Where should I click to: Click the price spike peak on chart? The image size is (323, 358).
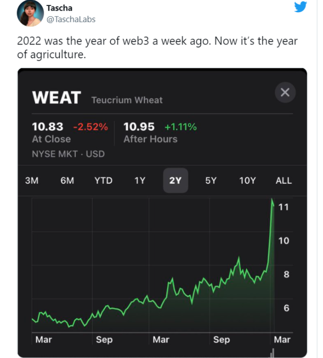pyautogui.click(x=272, y=200)
